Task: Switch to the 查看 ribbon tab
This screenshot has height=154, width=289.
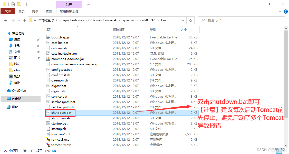Action: (49, 12)
